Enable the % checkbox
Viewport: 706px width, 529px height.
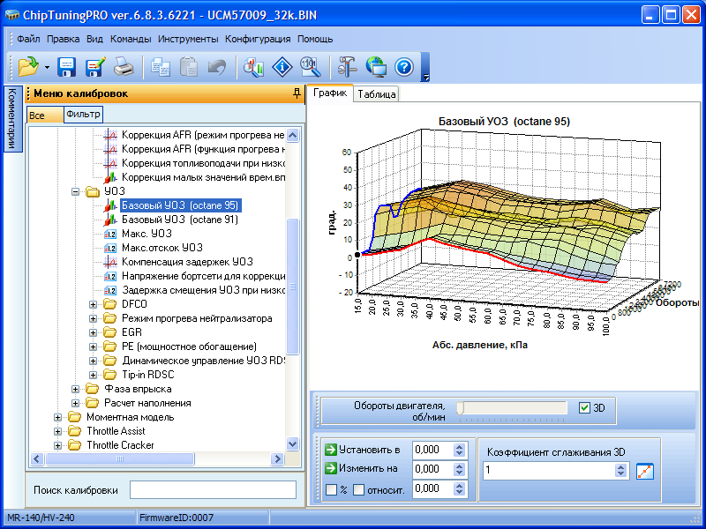point(331,489)
